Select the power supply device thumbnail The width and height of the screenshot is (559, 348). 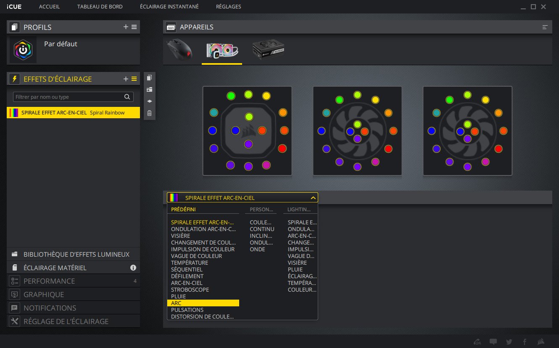pyautogui.click(x=269, y=50)
